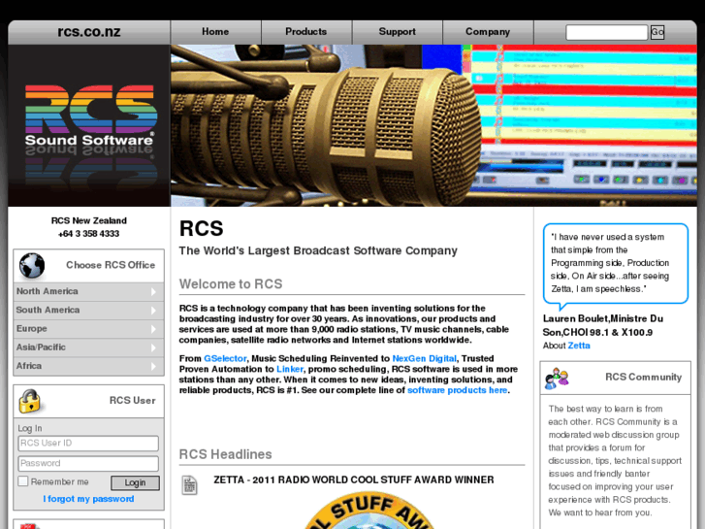
Task: Click the Welcome to RCS heading
Action: [231, 284]
